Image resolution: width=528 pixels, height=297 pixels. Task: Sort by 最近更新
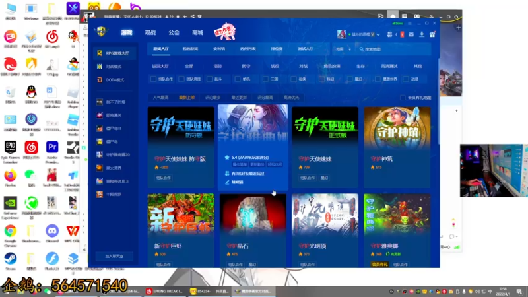coord(239,98)
